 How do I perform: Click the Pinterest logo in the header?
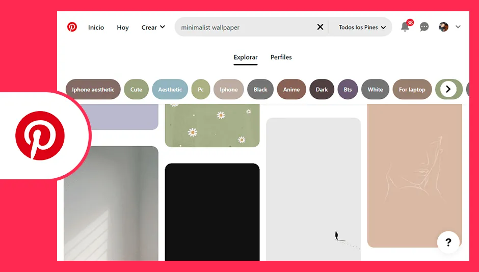pos(72,27)
